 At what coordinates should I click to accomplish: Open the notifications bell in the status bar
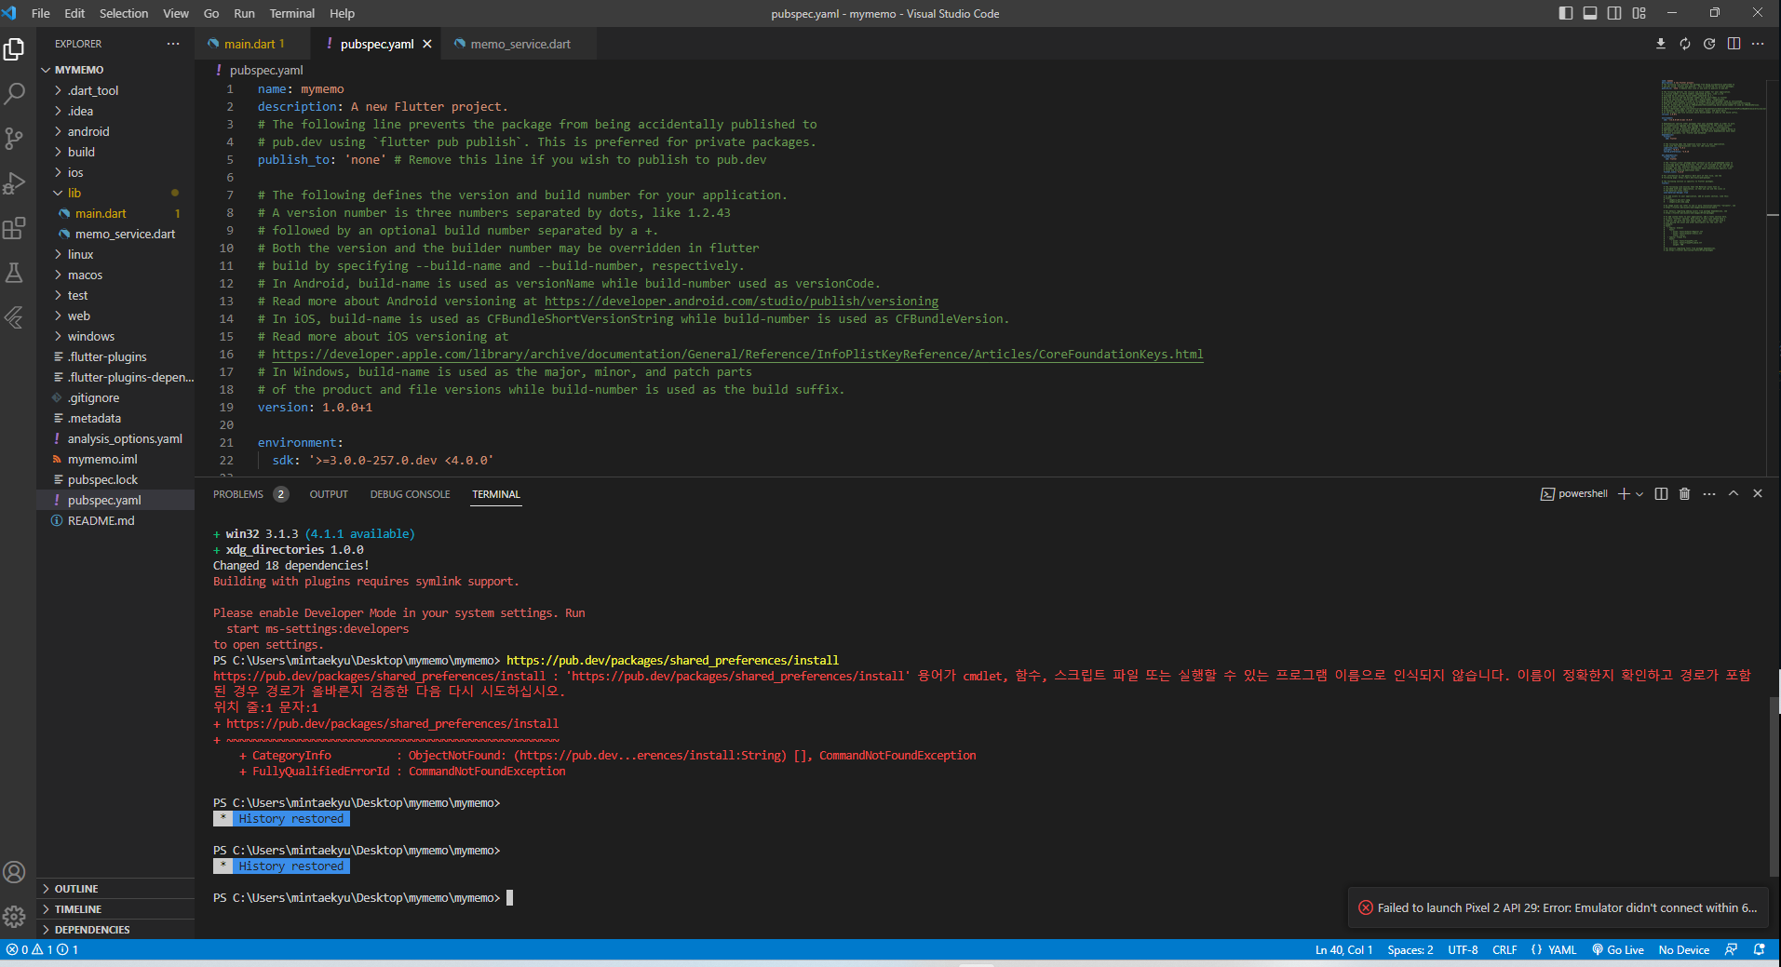point(1760,950)
